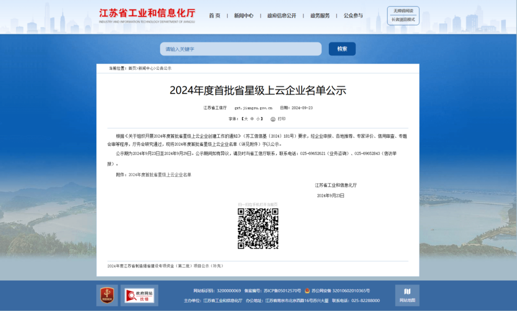Screen dimensions: 517x311
Task: Enable 无障碍阅读 accessibility mode
Action: coord(403,11)
